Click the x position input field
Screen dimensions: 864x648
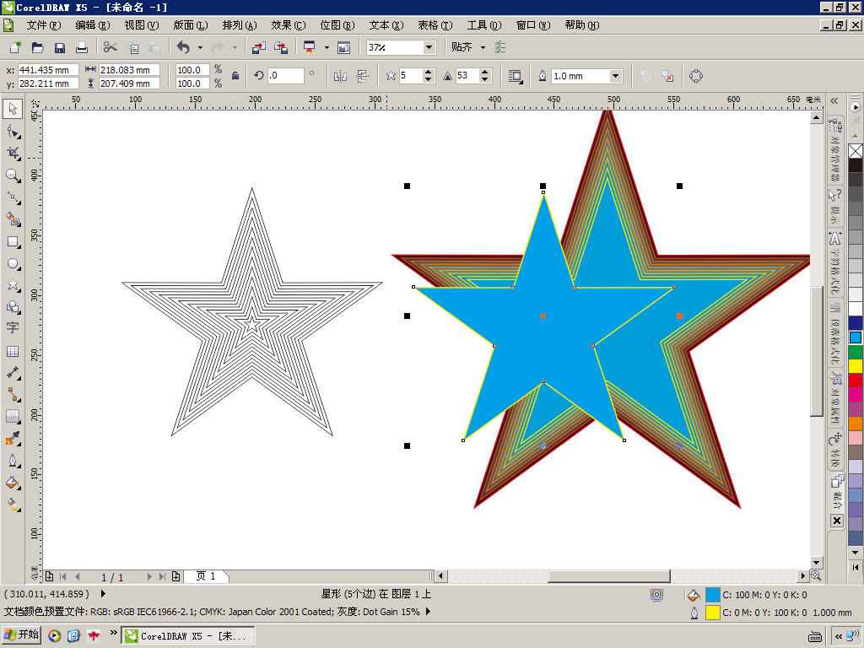click(x=48, y=70)
